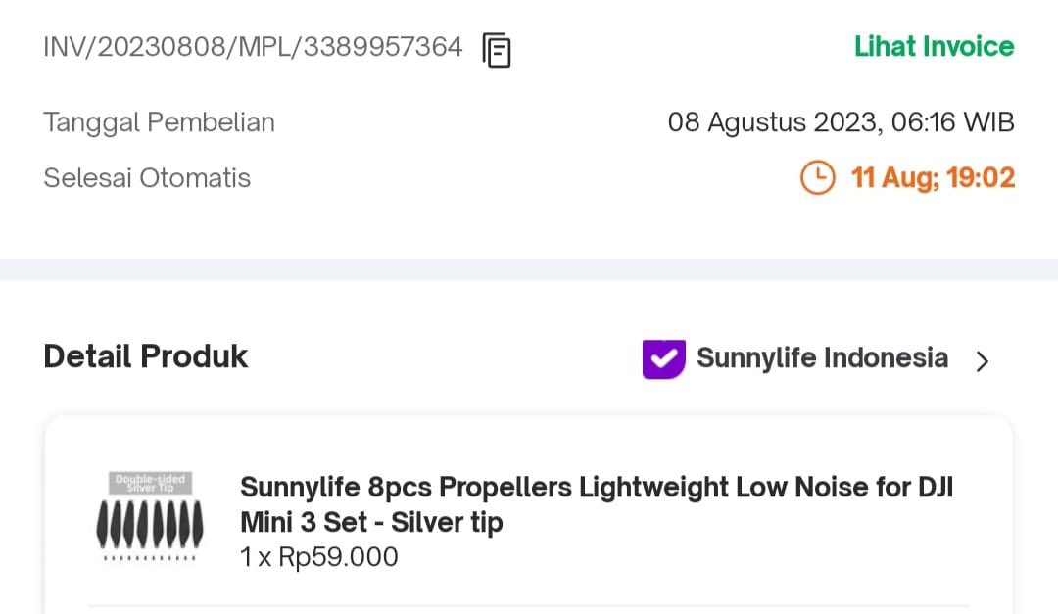Click the orange clock icon
The image size is (1058, 614).
pyautogui.click(x=817, y=177)
